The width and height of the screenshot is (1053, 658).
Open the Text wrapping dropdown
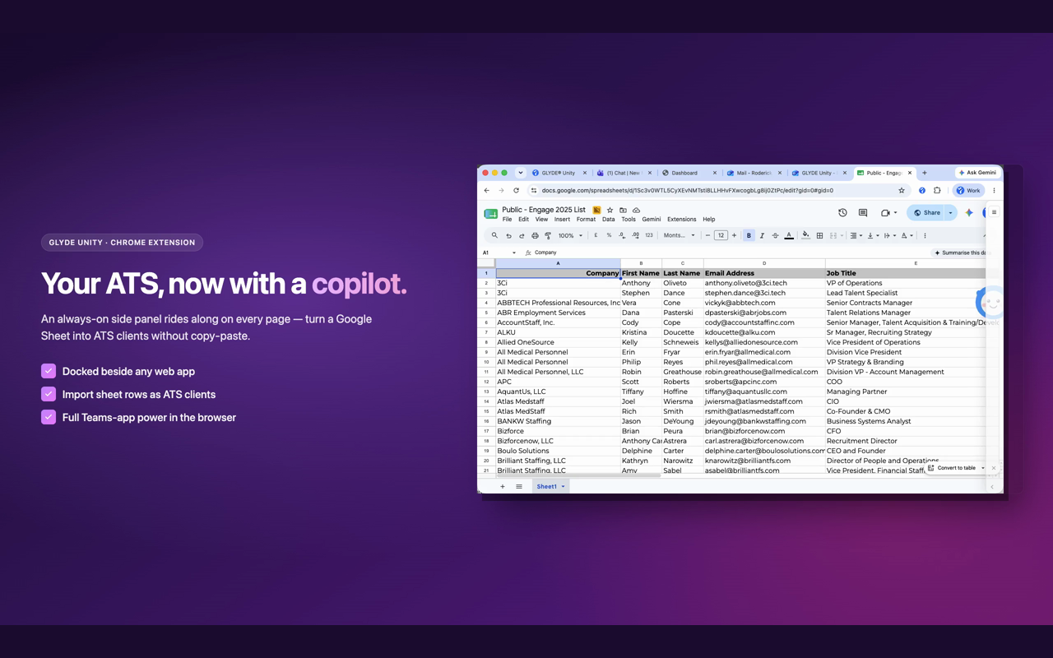889,235
